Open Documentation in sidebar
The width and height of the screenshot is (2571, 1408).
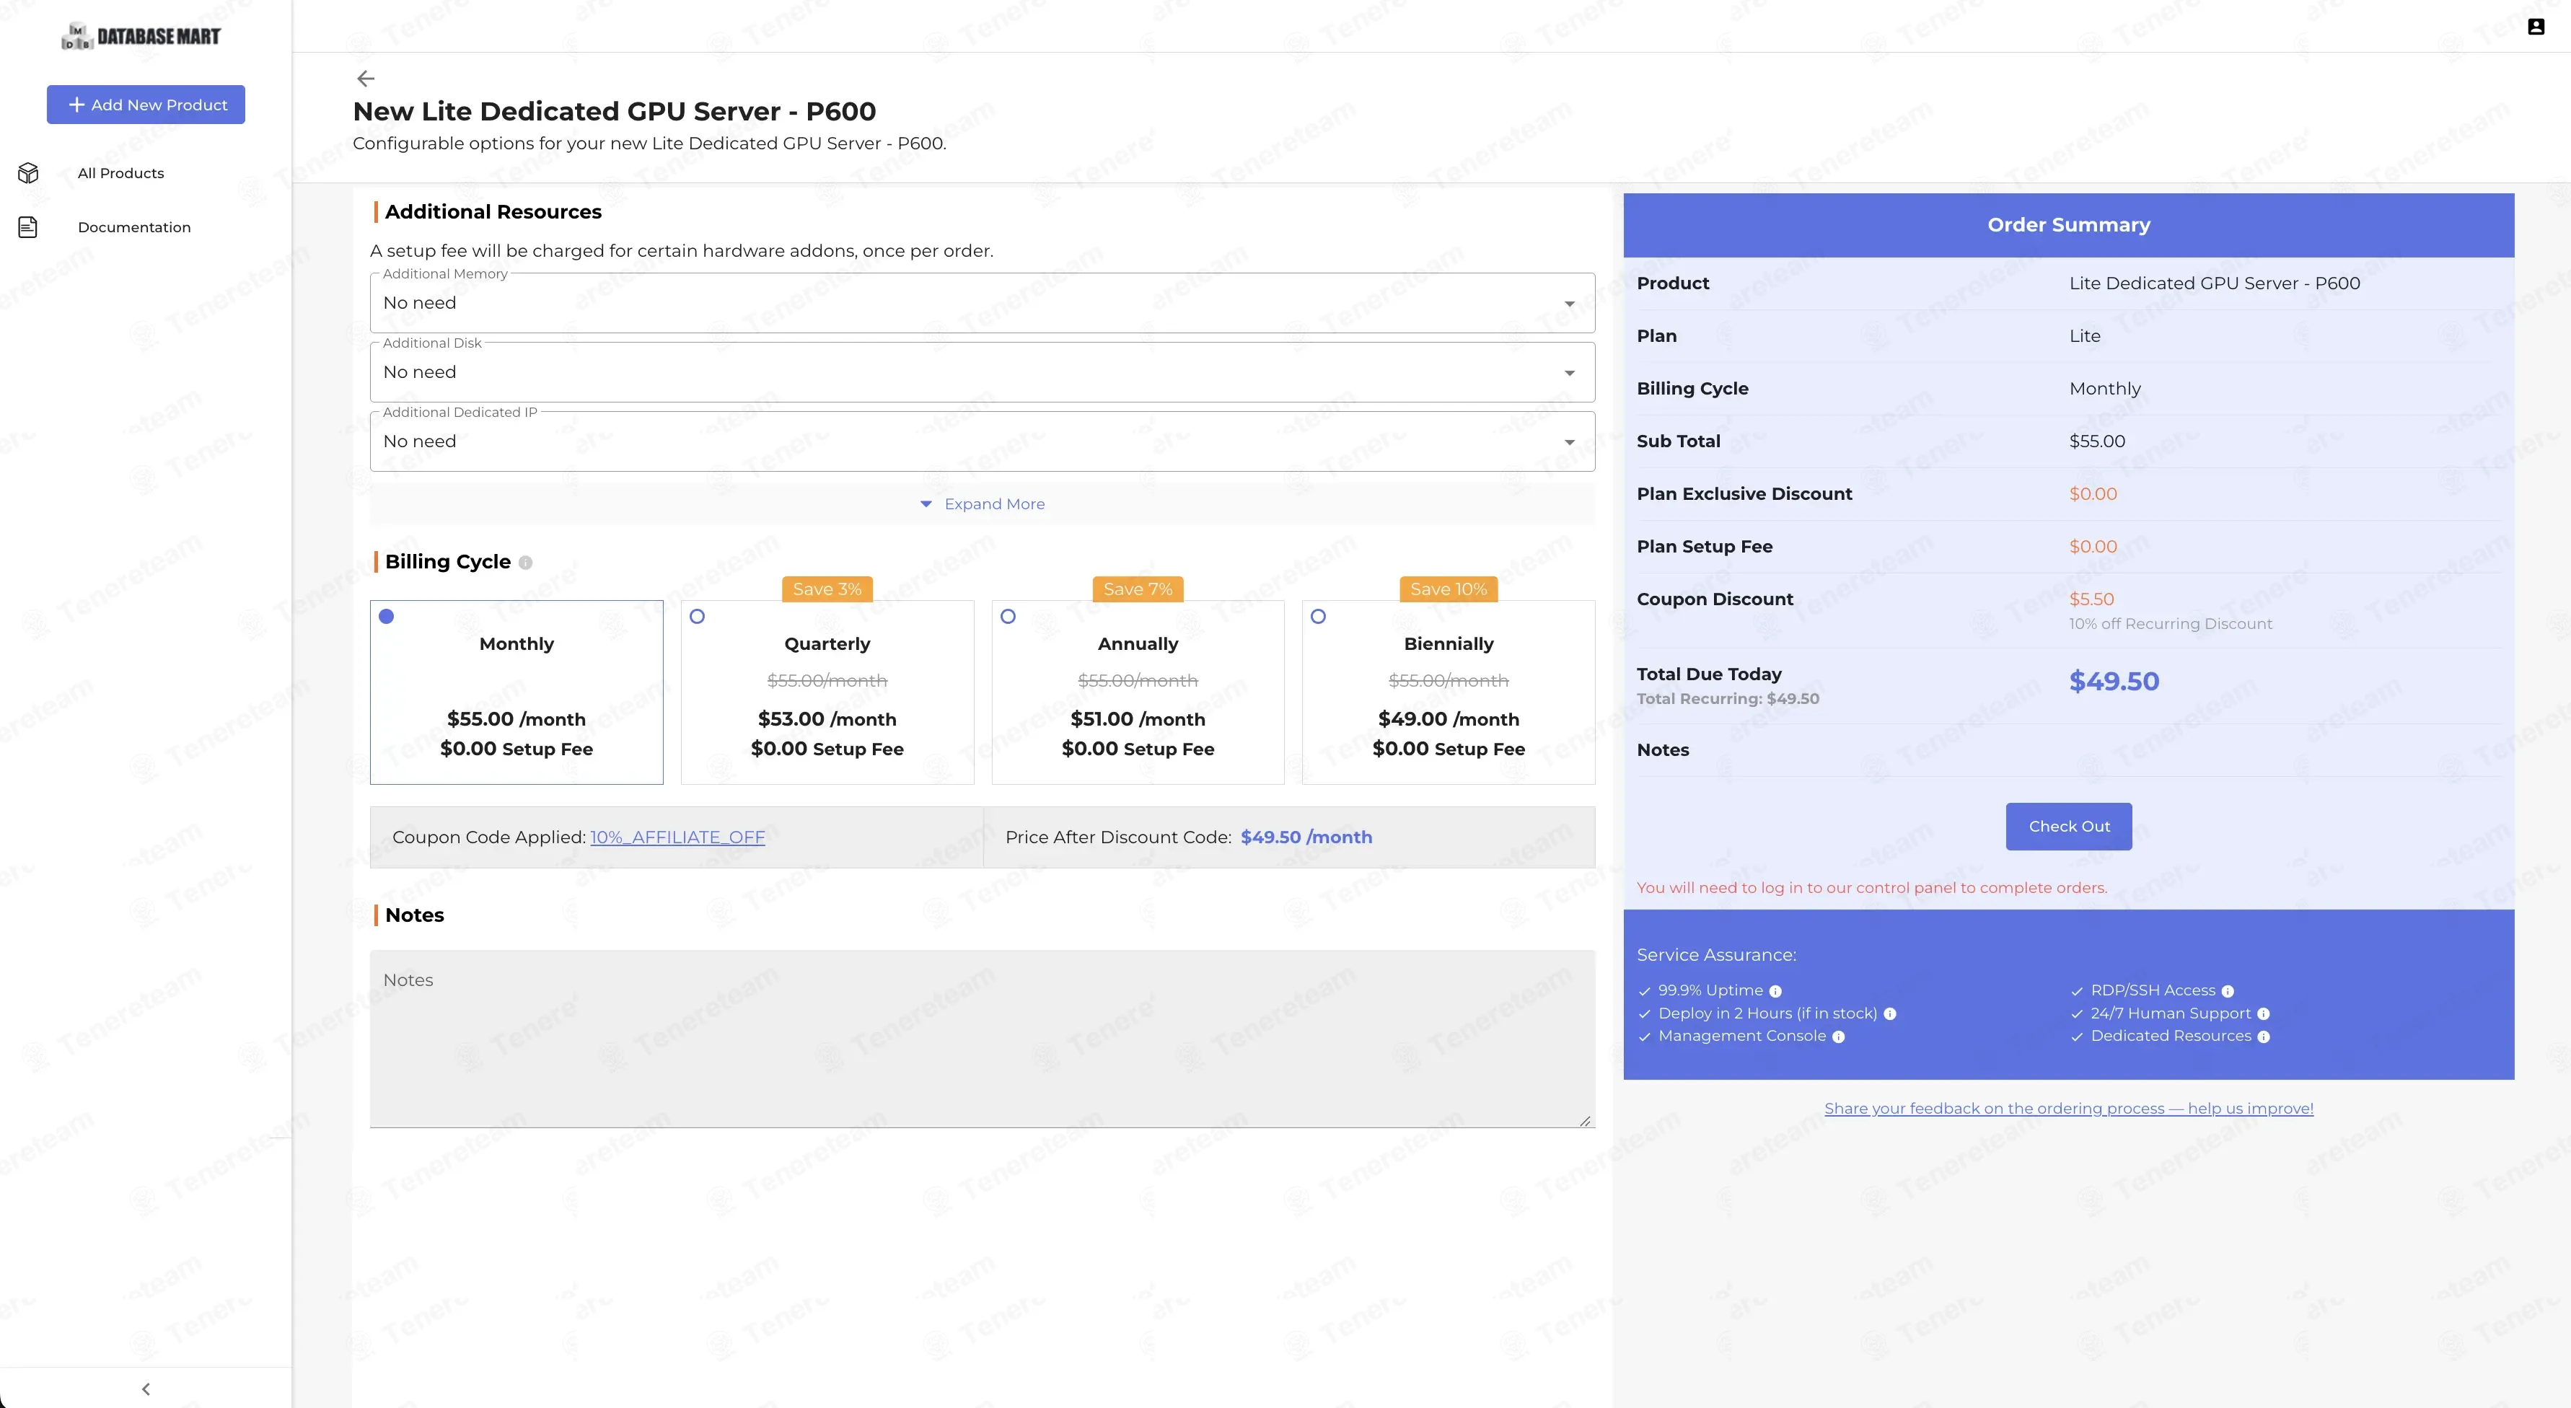[x=133, y=227]
